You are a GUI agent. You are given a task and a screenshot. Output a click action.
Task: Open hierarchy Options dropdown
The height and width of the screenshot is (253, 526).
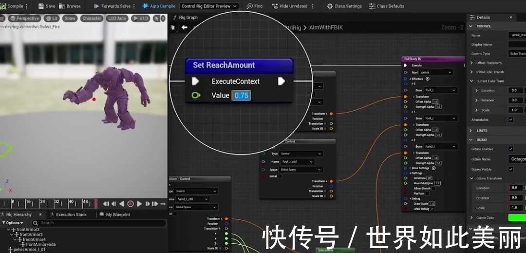(x=13, y=223)
